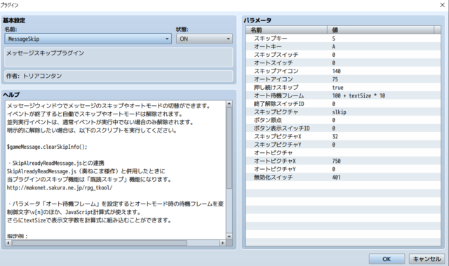Click the makonet.sakura.ne.jp URL in help text
Image resolution: width=449 pixels, height=266 pixels.
coord(60,188)
